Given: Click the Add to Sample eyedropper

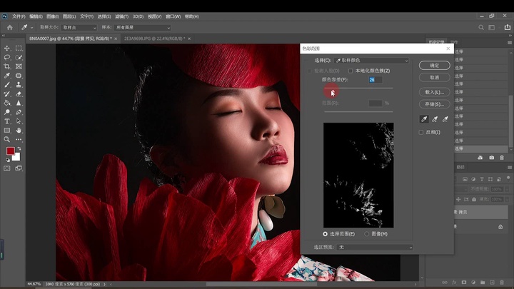Looking at the screenshot, I should tap(433, 119).
